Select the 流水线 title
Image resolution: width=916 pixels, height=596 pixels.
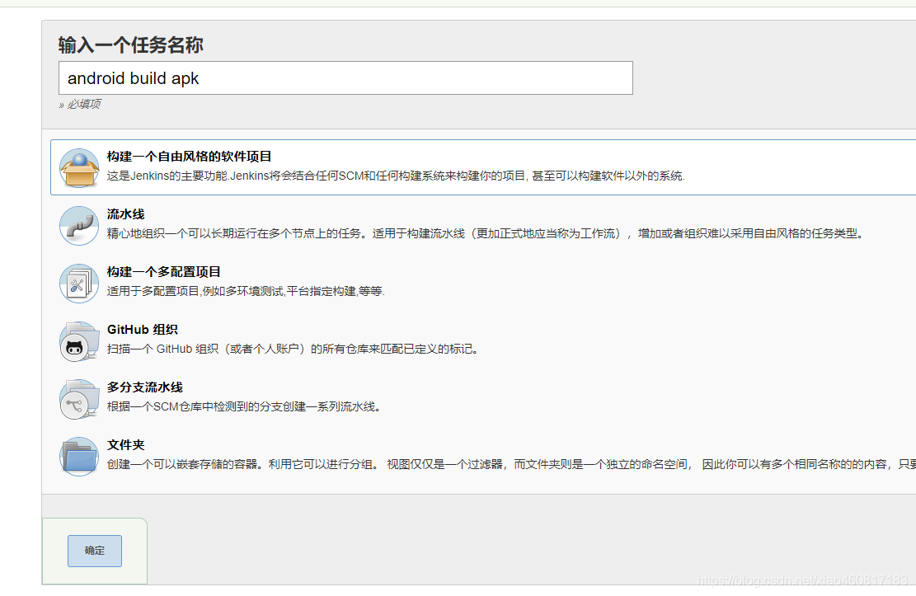[125, 214]
